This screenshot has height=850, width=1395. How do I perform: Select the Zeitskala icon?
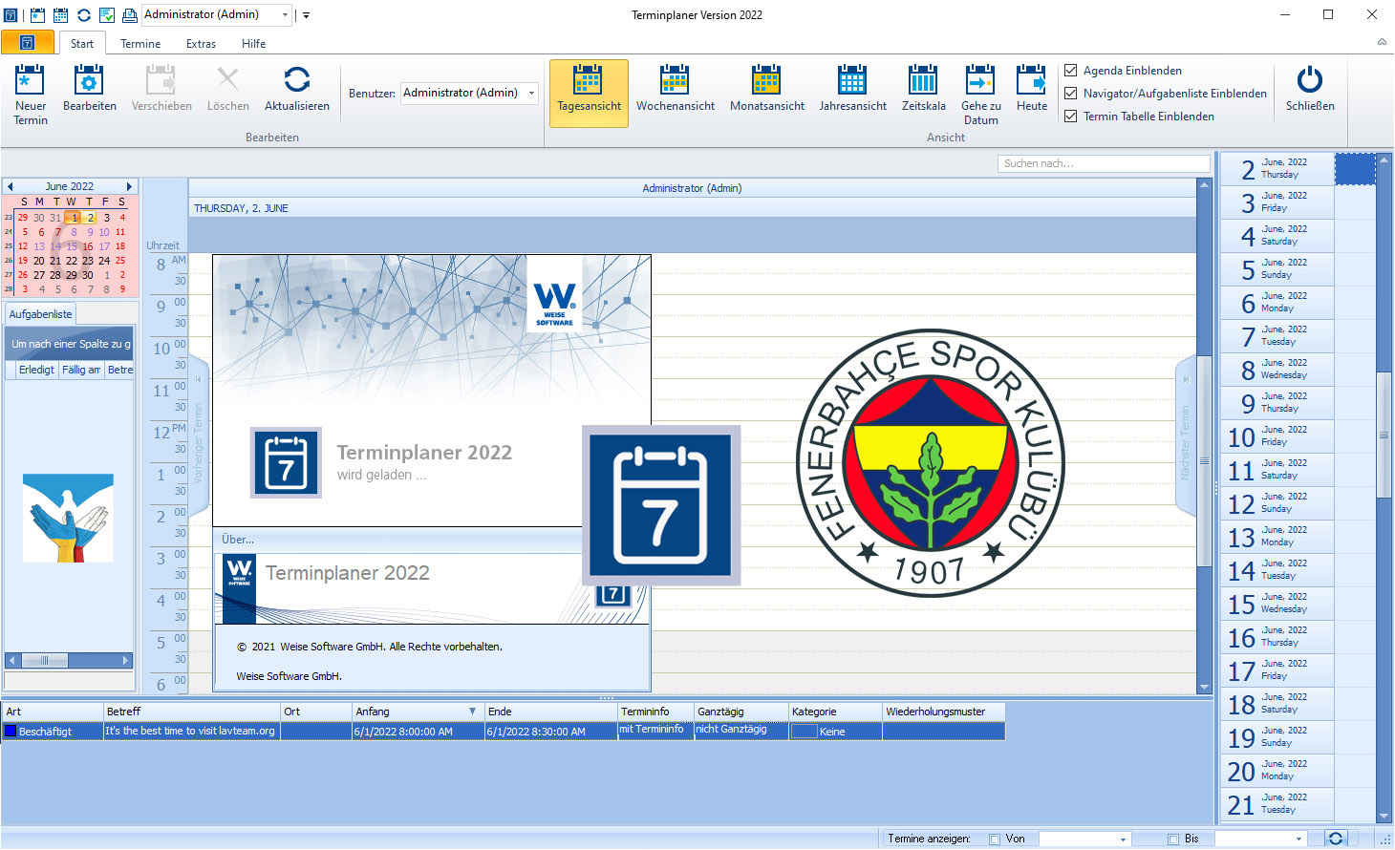click(x=923, y=81)
